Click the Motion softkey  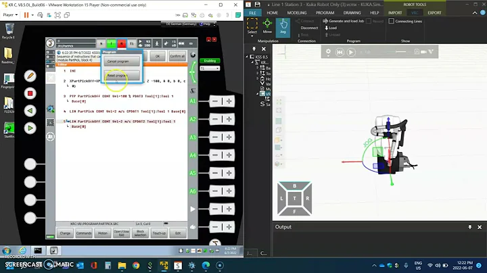tap(103, 233)
